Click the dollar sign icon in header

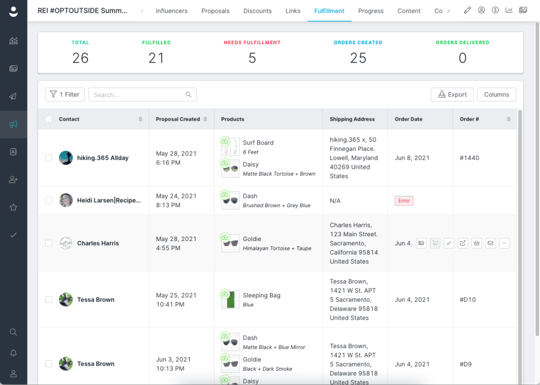coord(495,11)
